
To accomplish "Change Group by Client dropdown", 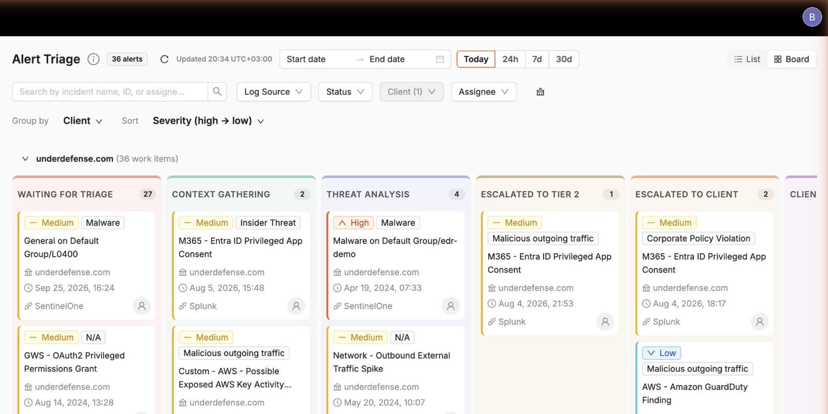I will (x=83, y=121).
